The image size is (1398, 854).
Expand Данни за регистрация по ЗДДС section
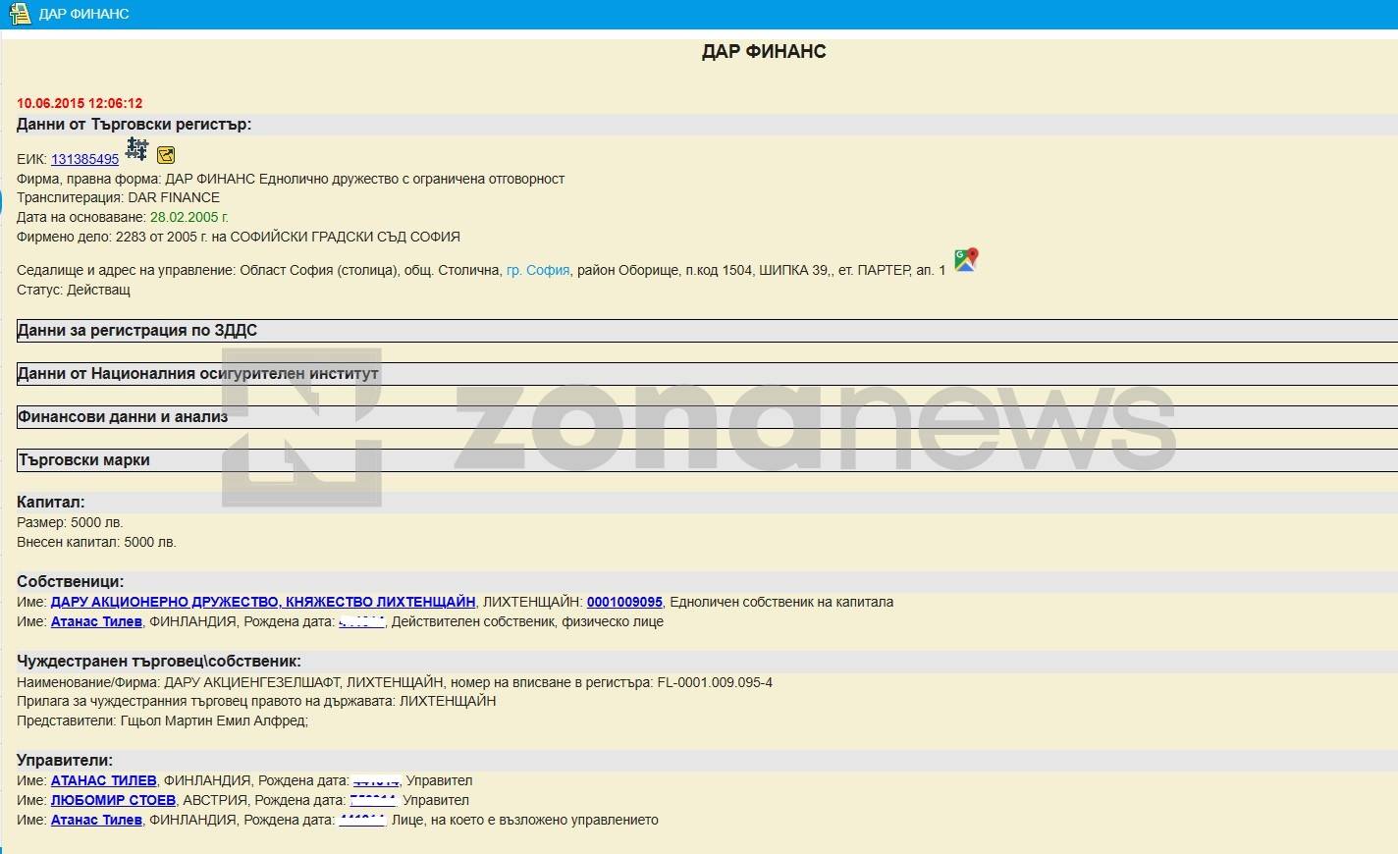click(x=137, y=331)
